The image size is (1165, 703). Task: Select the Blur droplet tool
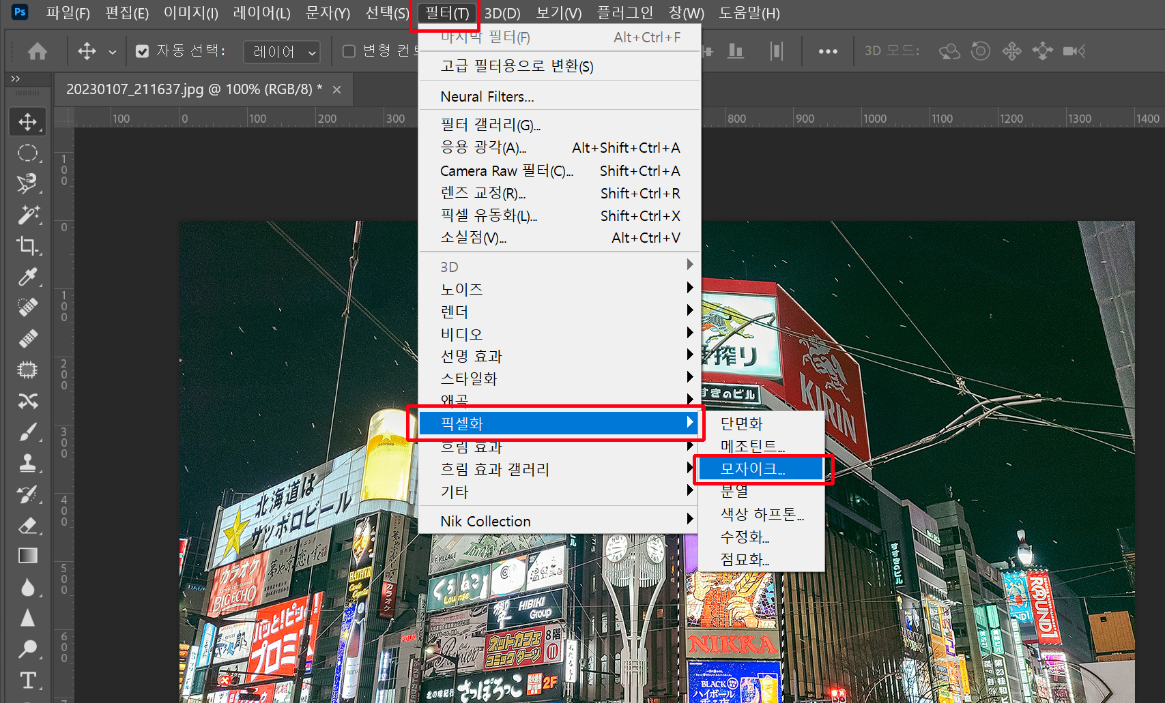pos(27,587)
